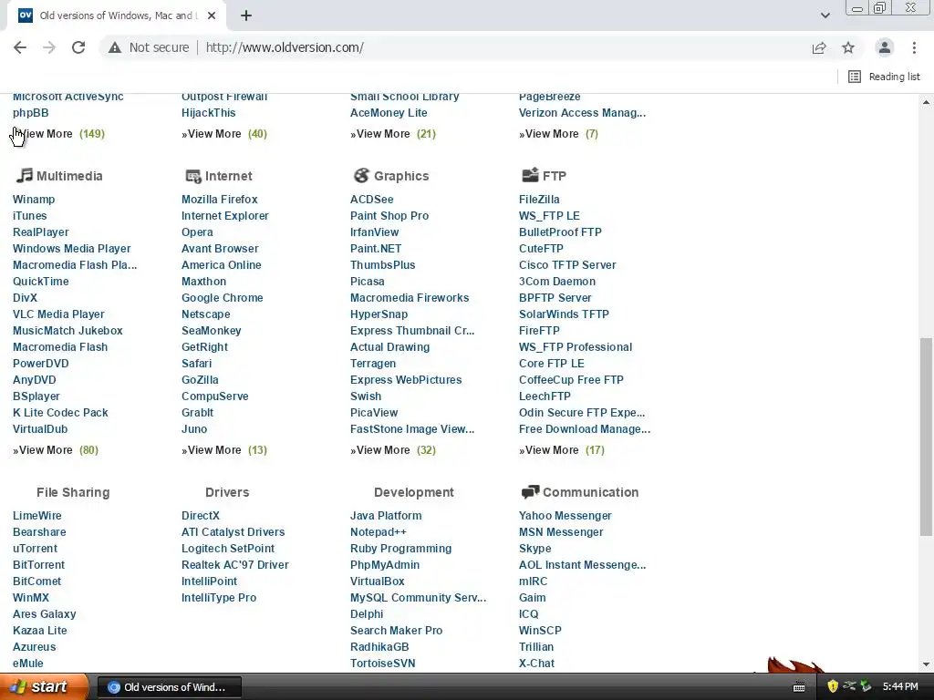This screenshot has width=934, height=700.
Task: Expand View More (80) under Multimedia
Action: tap(56, 450)
